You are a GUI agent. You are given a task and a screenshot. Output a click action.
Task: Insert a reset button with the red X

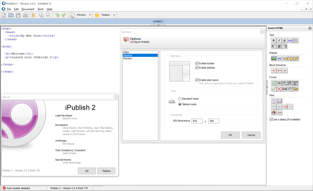coord(279,89)
